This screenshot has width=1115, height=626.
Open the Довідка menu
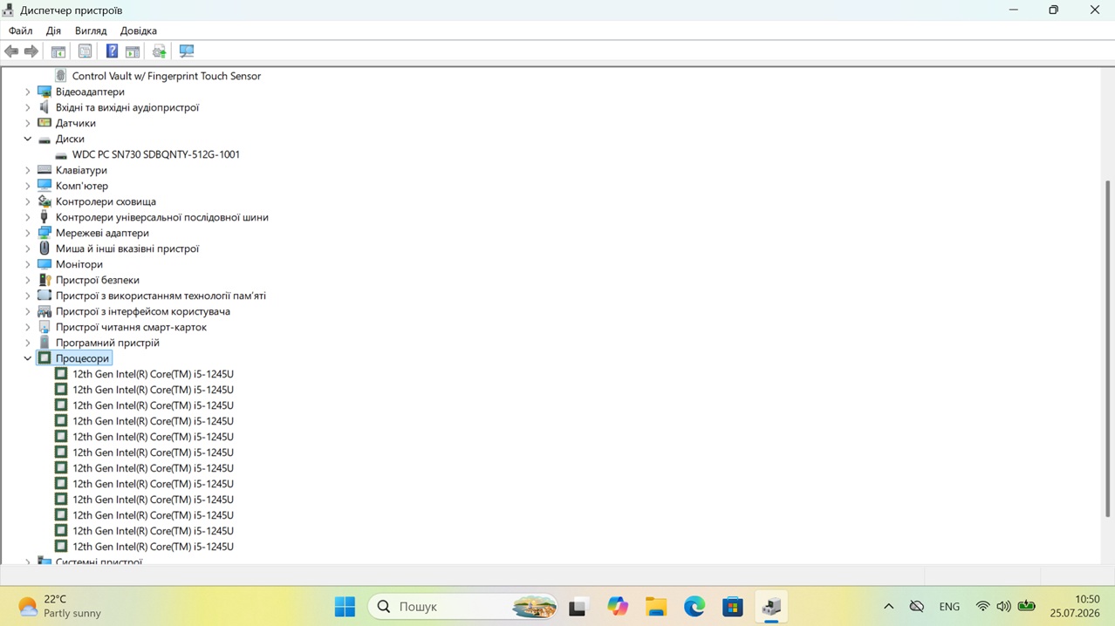coord(139,31)
